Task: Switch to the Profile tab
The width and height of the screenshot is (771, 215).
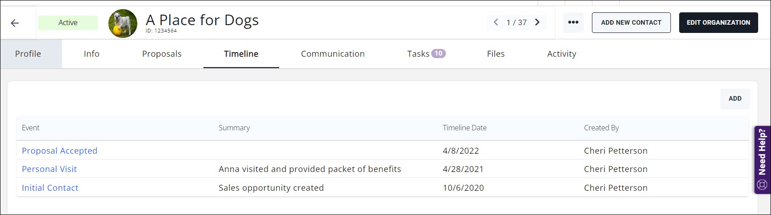Action: pyautogui.click(x=28, y=54)
